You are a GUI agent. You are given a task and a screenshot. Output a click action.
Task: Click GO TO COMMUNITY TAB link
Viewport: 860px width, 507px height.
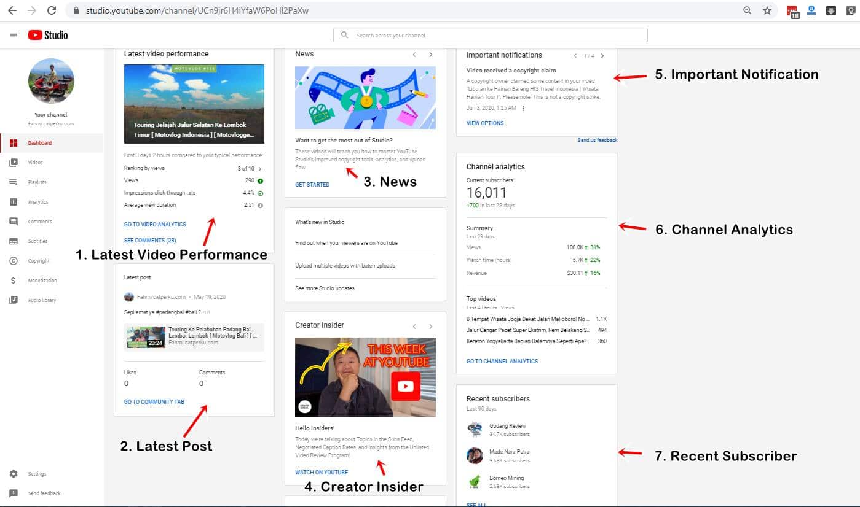(x=154, y=402)
